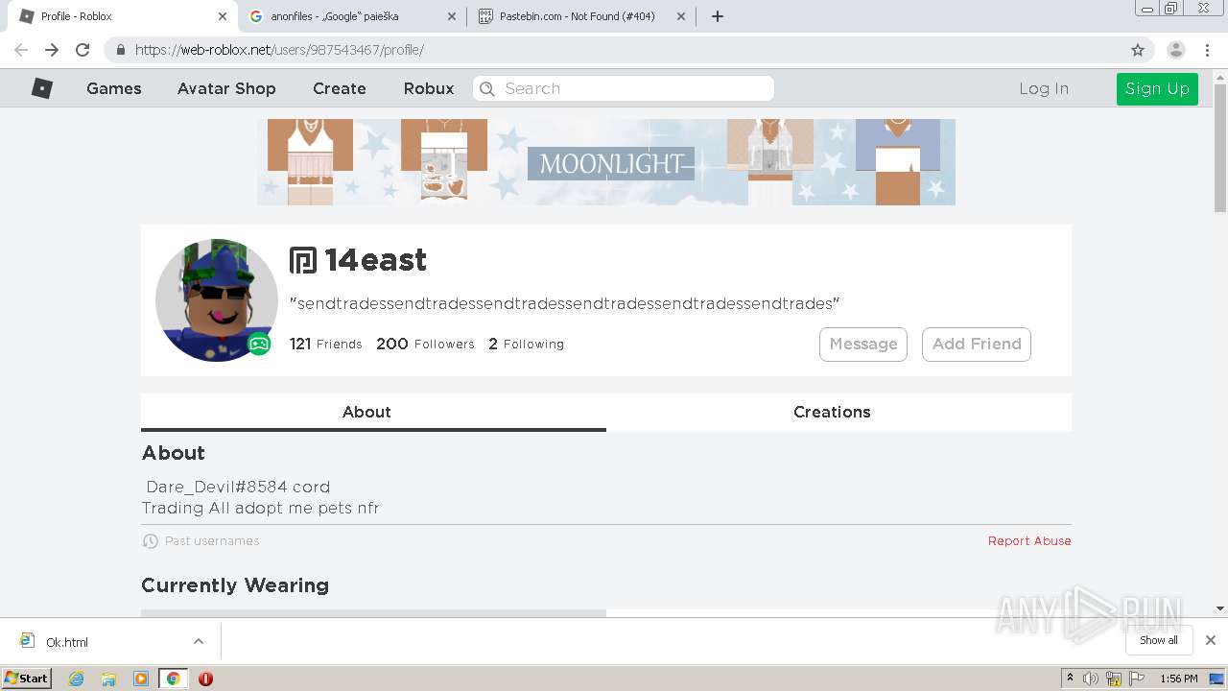
Task: Click the red Opera taskbar icon
Action: click(x=205, y=679)
